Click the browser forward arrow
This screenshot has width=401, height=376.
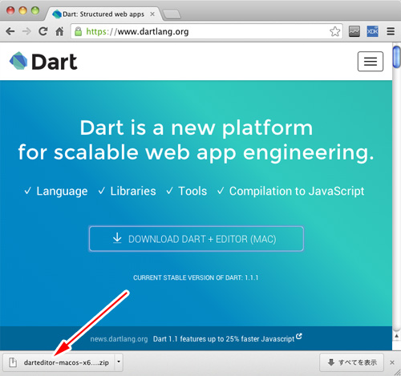[26, 31]
